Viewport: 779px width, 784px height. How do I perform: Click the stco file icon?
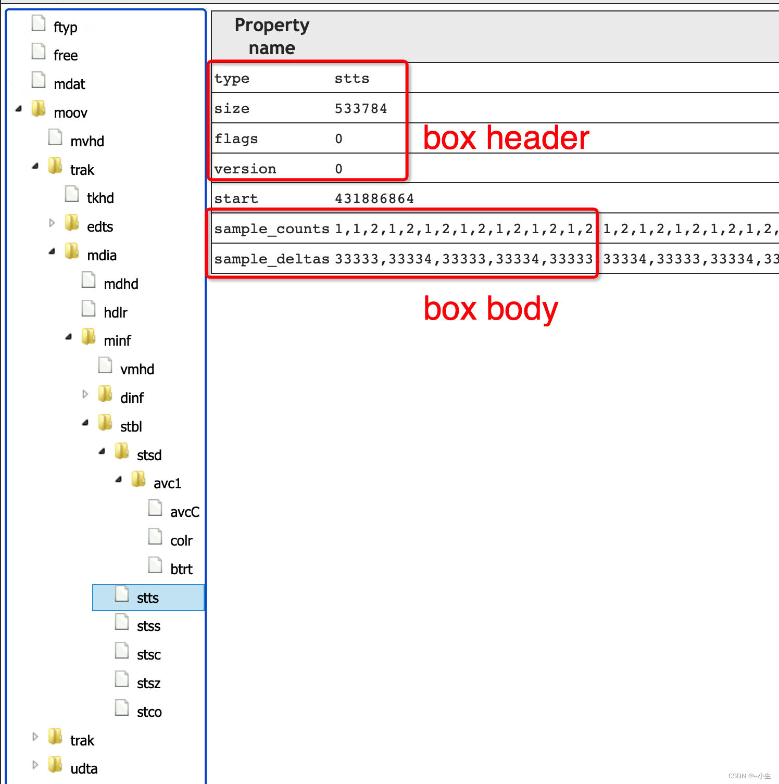(122, 707)
